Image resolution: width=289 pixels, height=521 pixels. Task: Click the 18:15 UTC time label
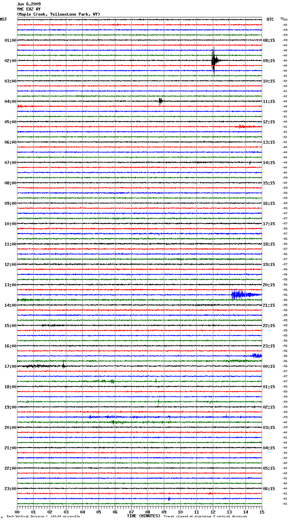tap(269, 244)
